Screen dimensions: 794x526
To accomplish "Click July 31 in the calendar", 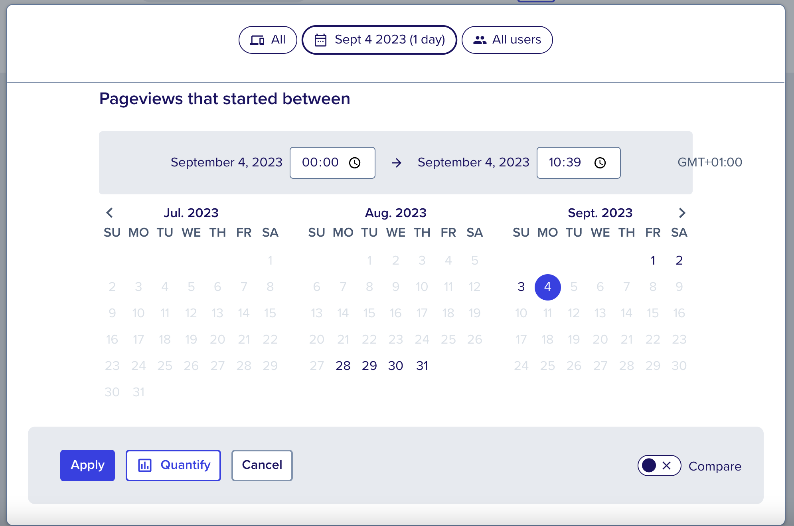I will click(138, 392).
